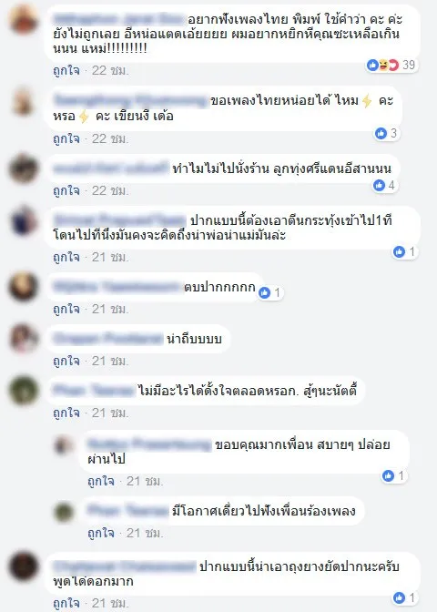The height and width of the screenshot is (612, 437).
Task: Open profile picture beside น่าถีบบบบ comment
Action: (x=24, y=338)
